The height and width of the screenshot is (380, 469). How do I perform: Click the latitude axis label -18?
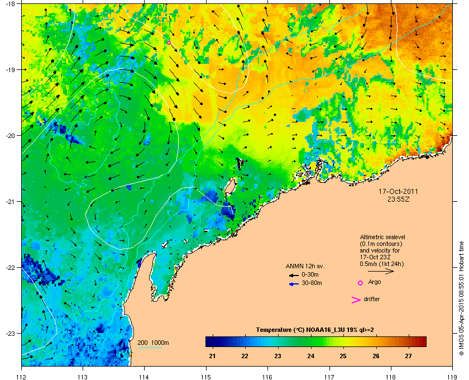(x=10, y=3)
